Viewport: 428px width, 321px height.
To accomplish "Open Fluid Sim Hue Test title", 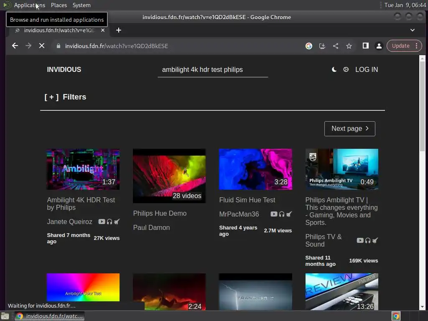I will [247, 200].
